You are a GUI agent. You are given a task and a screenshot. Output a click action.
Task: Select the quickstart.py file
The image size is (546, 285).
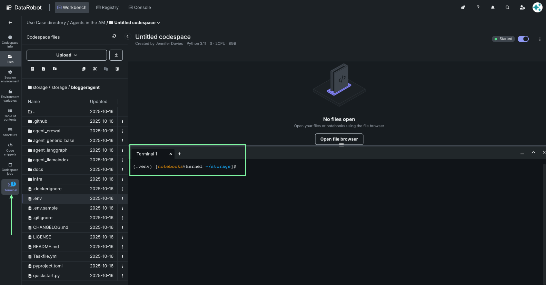pyautogui.click(x=46, y=276)
